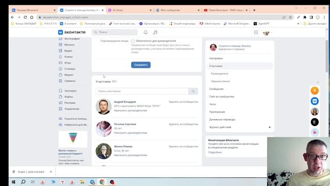Open Клипы in left sidebar
Screen dimensions: 330x186
(x=65, y=57)
